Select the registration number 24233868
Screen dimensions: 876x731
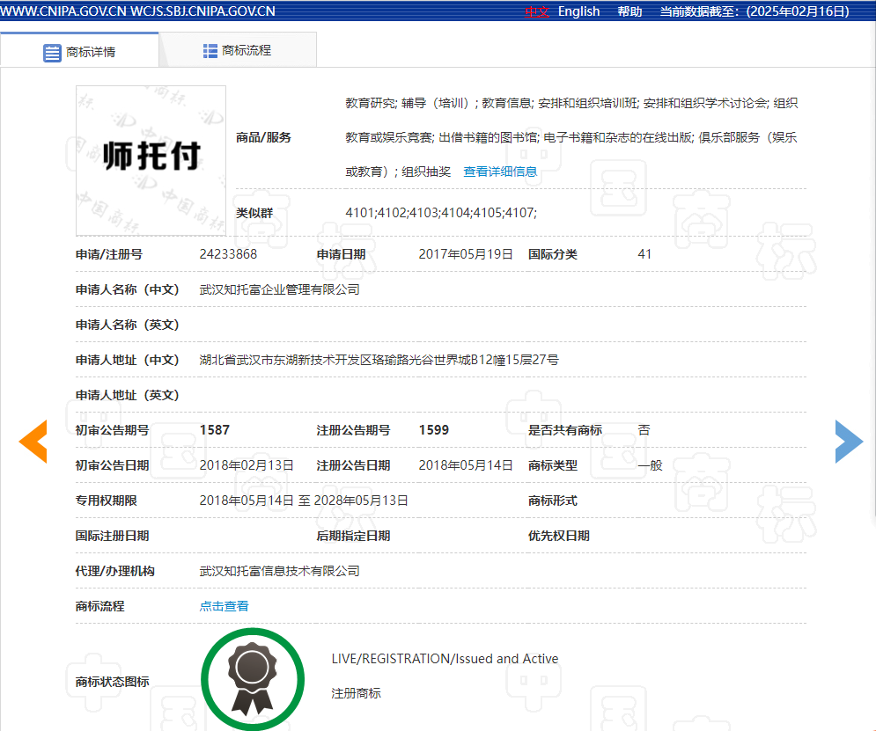[228, 254]
